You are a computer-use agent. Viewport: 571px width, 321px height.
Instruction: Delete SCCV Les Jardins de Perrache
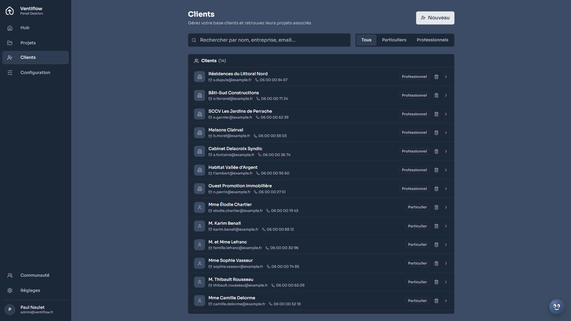tap(436, 114)
